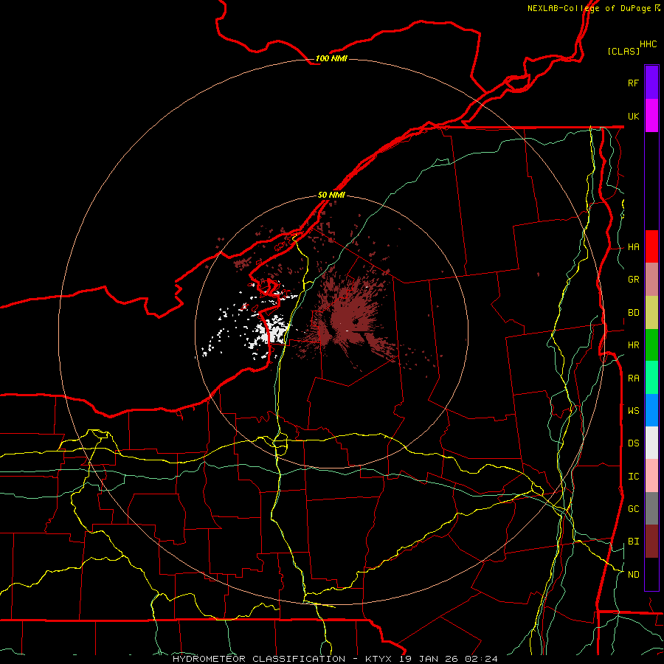Click the "GR" legend label

633,280
